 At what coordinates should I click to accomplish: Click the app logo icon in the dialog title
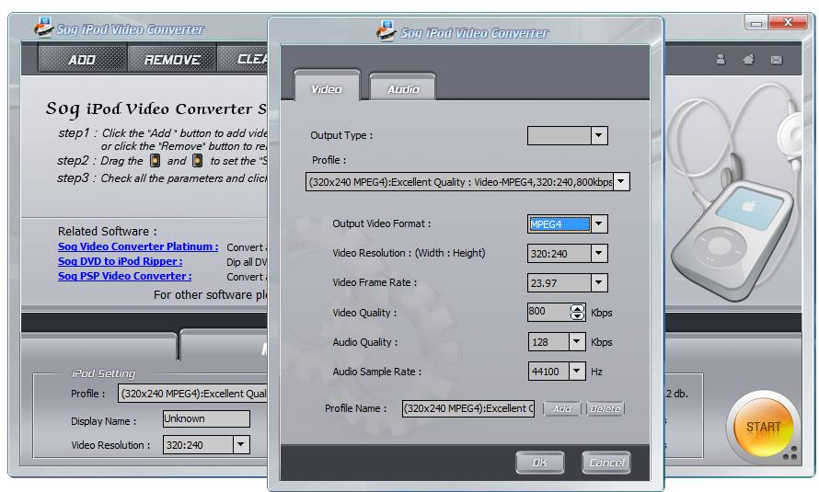click(x=386, y=30)
